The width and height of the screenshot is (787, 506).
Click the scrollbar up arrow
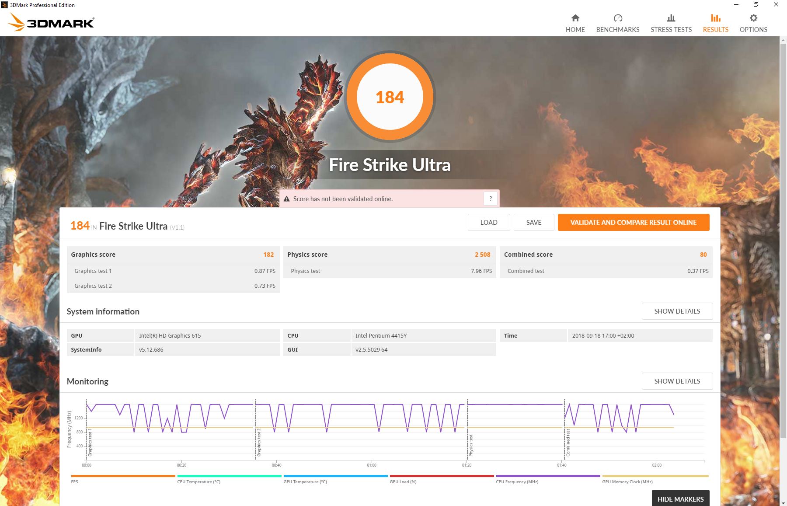point(783,39)
